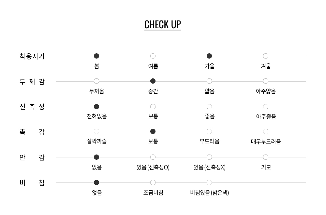
Task: Choose the 가을 season radio dot
Action: (x=209, y=56)
